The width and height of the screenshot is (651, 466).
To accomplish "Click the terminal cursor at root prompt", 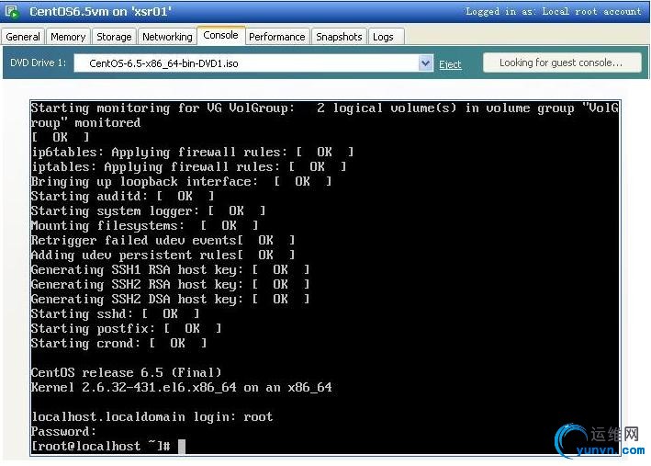I will click(x=182, y=446).
